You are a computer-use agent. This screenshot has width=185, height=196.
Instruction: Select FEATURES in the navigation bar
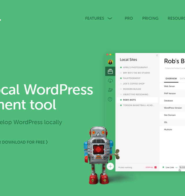coord(95,18)
